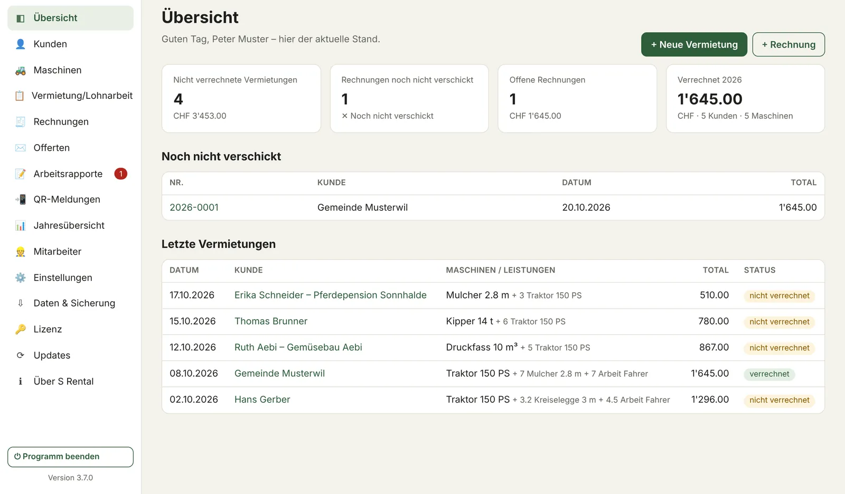Click the date 17.10.2026

192,295
